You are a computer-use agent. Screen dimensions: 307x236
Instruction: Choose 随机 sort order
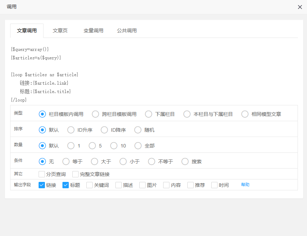tap(138, 130)
